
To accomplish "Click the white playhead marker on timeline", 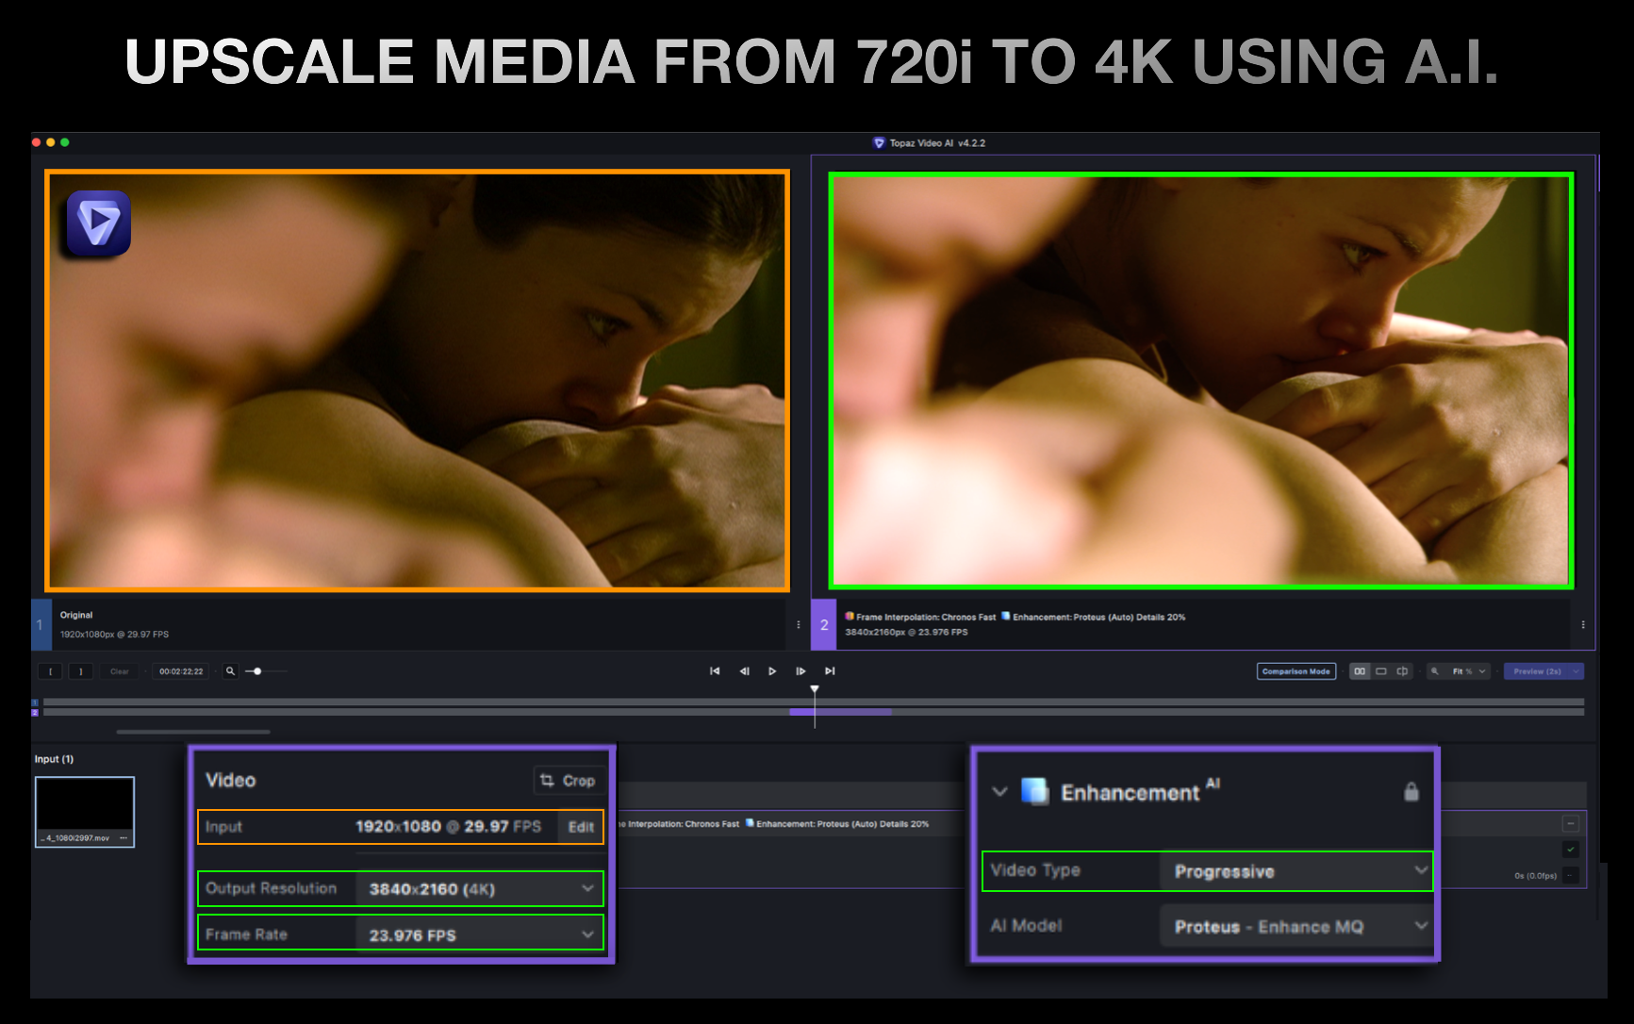I will [815, 690].
